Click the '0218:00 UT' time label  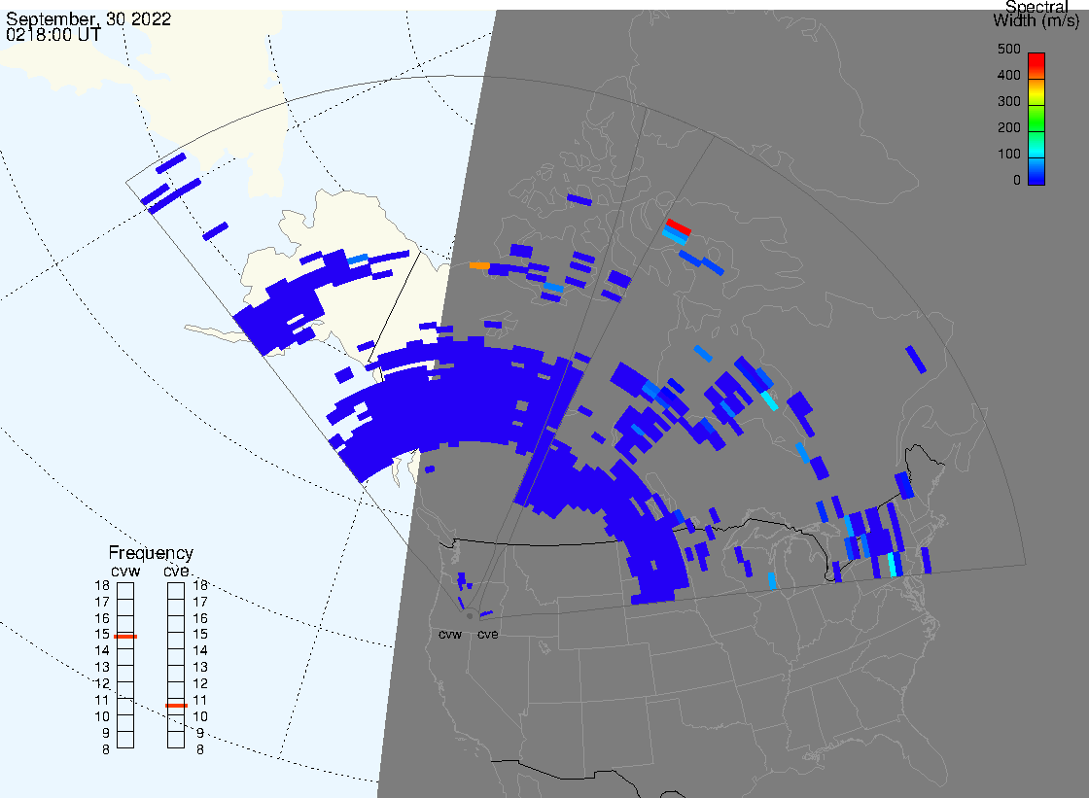pos(53,35)
